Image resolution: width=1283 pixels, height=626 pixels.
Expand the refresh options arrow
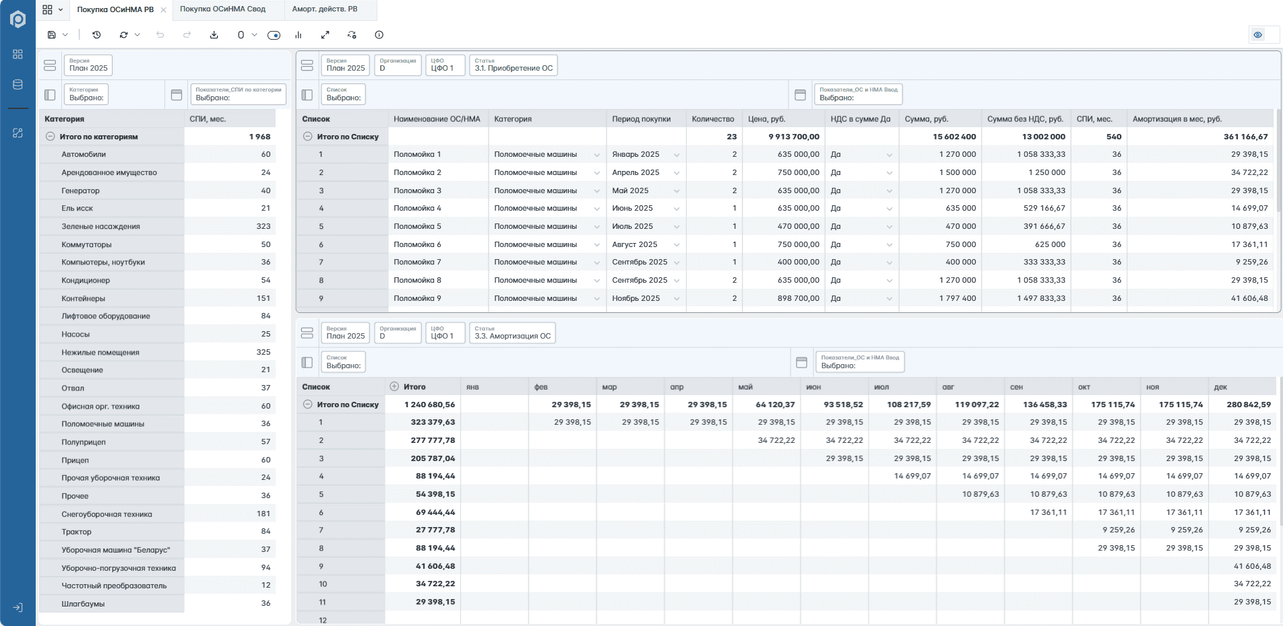(x=137, y=35)
